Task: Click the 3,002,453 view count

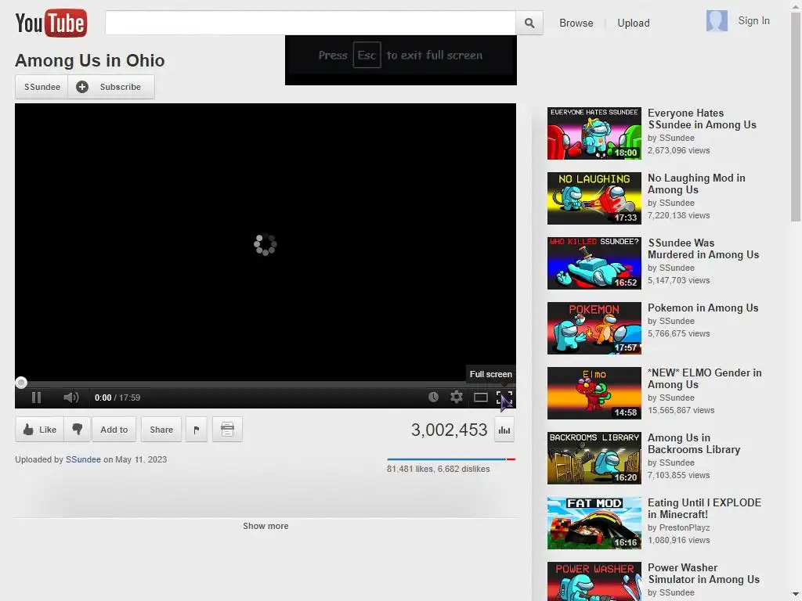Action: click(x=449, y=430)
